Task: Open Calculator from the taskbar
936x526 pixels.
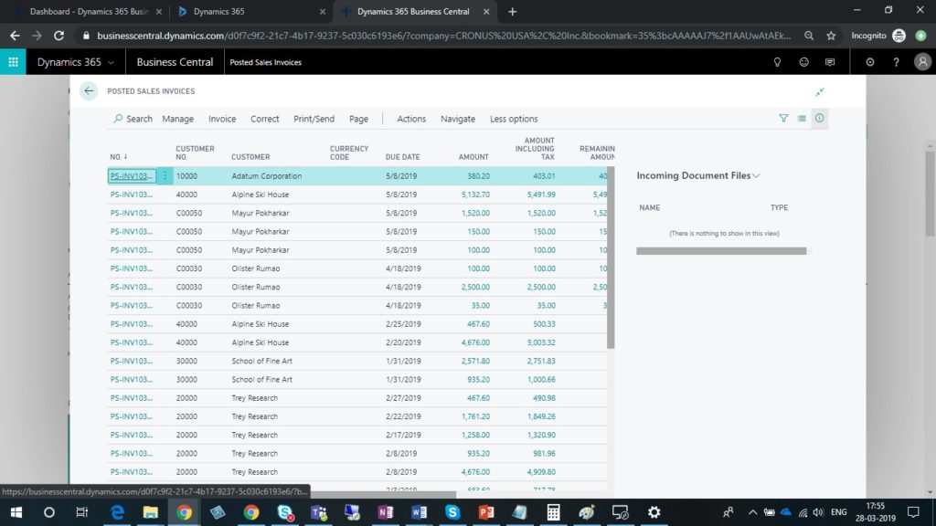Action: [x=553, y=512]
